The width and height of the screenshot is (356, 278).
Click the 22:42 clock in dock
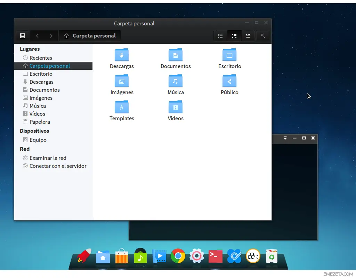[253, 256]
